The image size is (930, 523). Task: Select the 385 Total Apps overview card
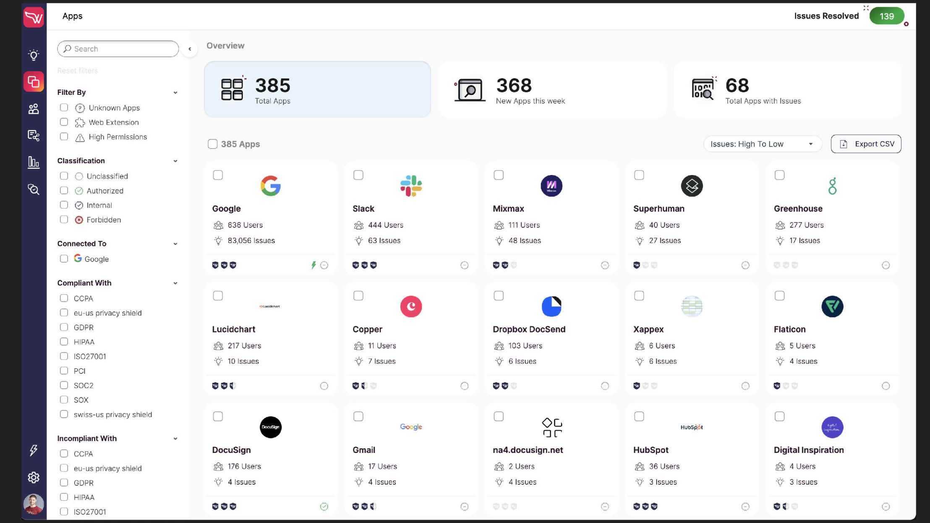pos(317,89)
